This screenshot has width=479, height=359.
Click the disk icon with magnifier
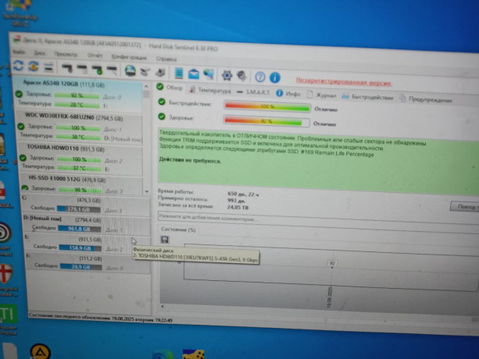point(112,70)
